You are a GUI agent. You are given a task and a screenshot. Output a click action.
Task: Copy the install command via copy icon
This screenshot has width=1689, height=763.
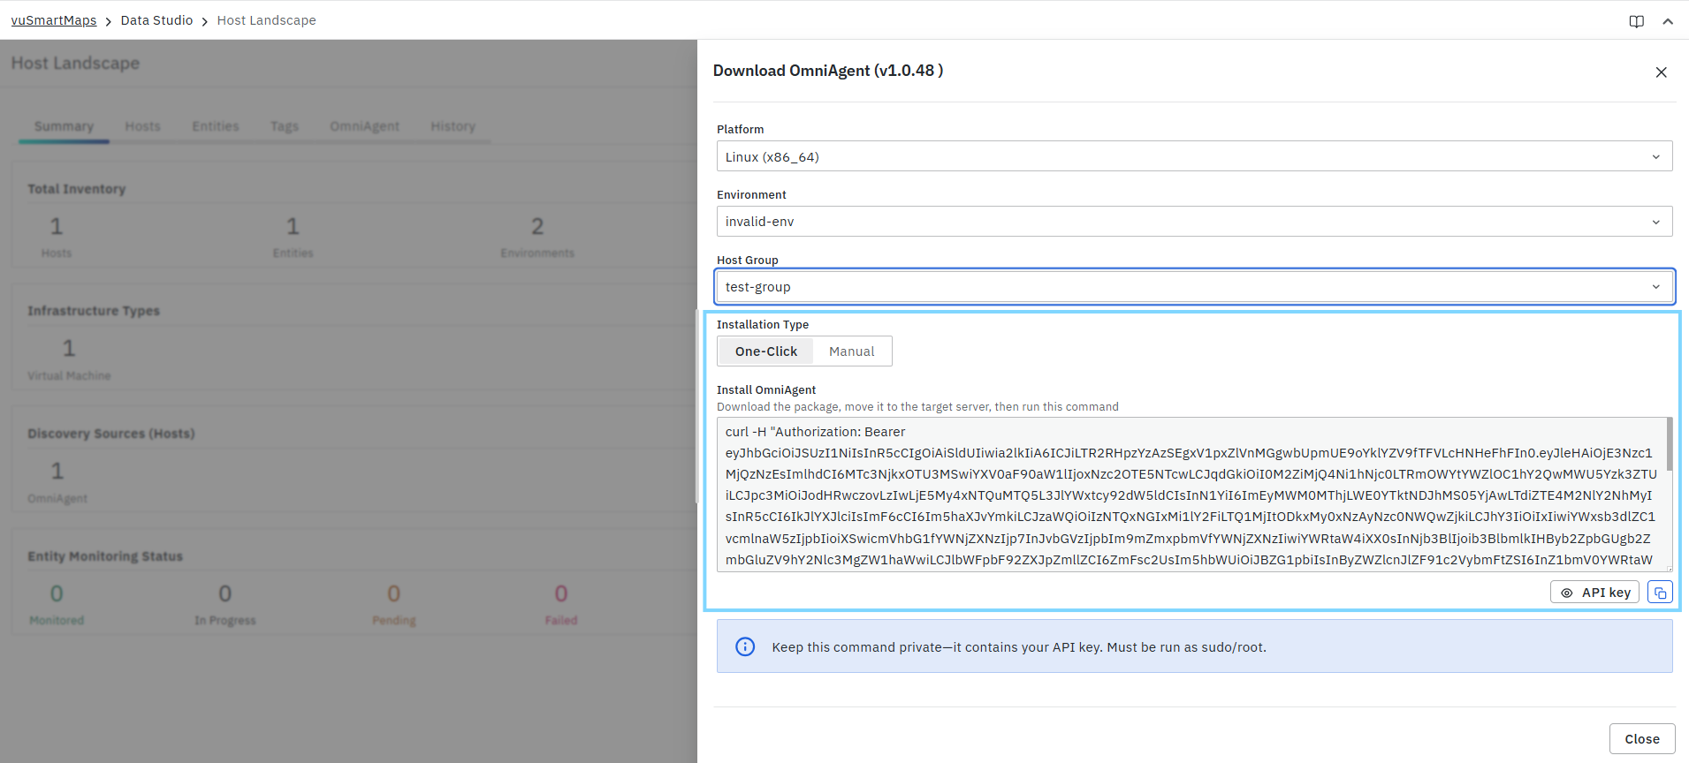tap(1660, 593)
